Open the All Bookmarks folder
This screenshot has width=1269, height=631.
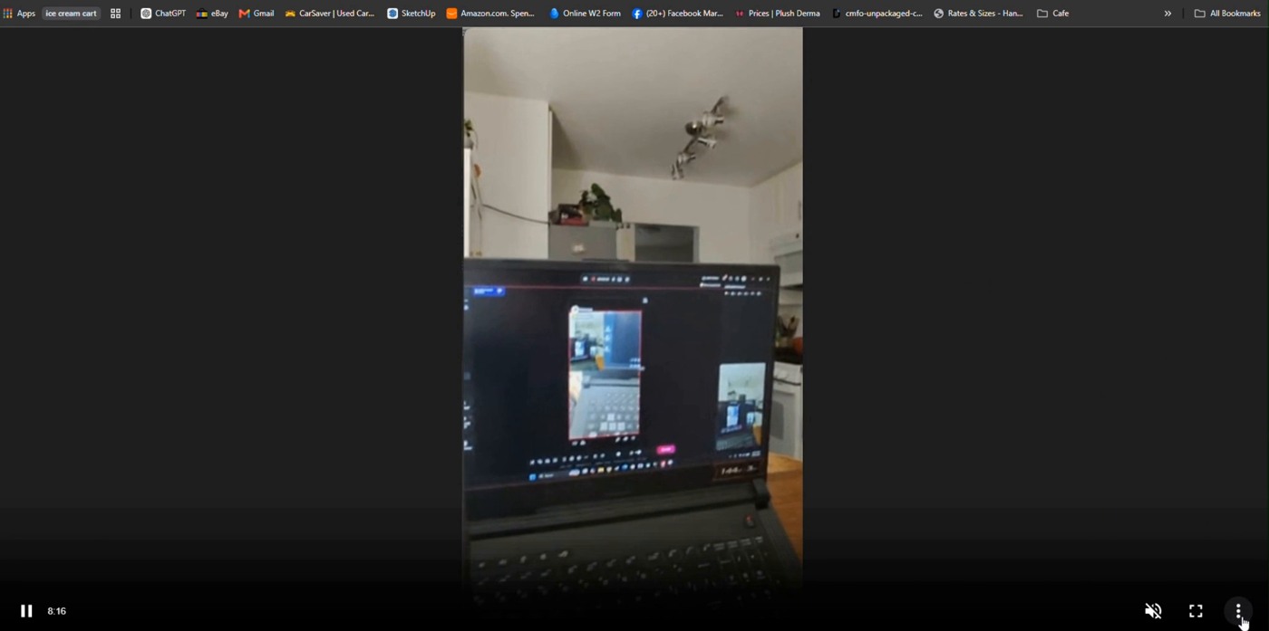point(1227,14)
